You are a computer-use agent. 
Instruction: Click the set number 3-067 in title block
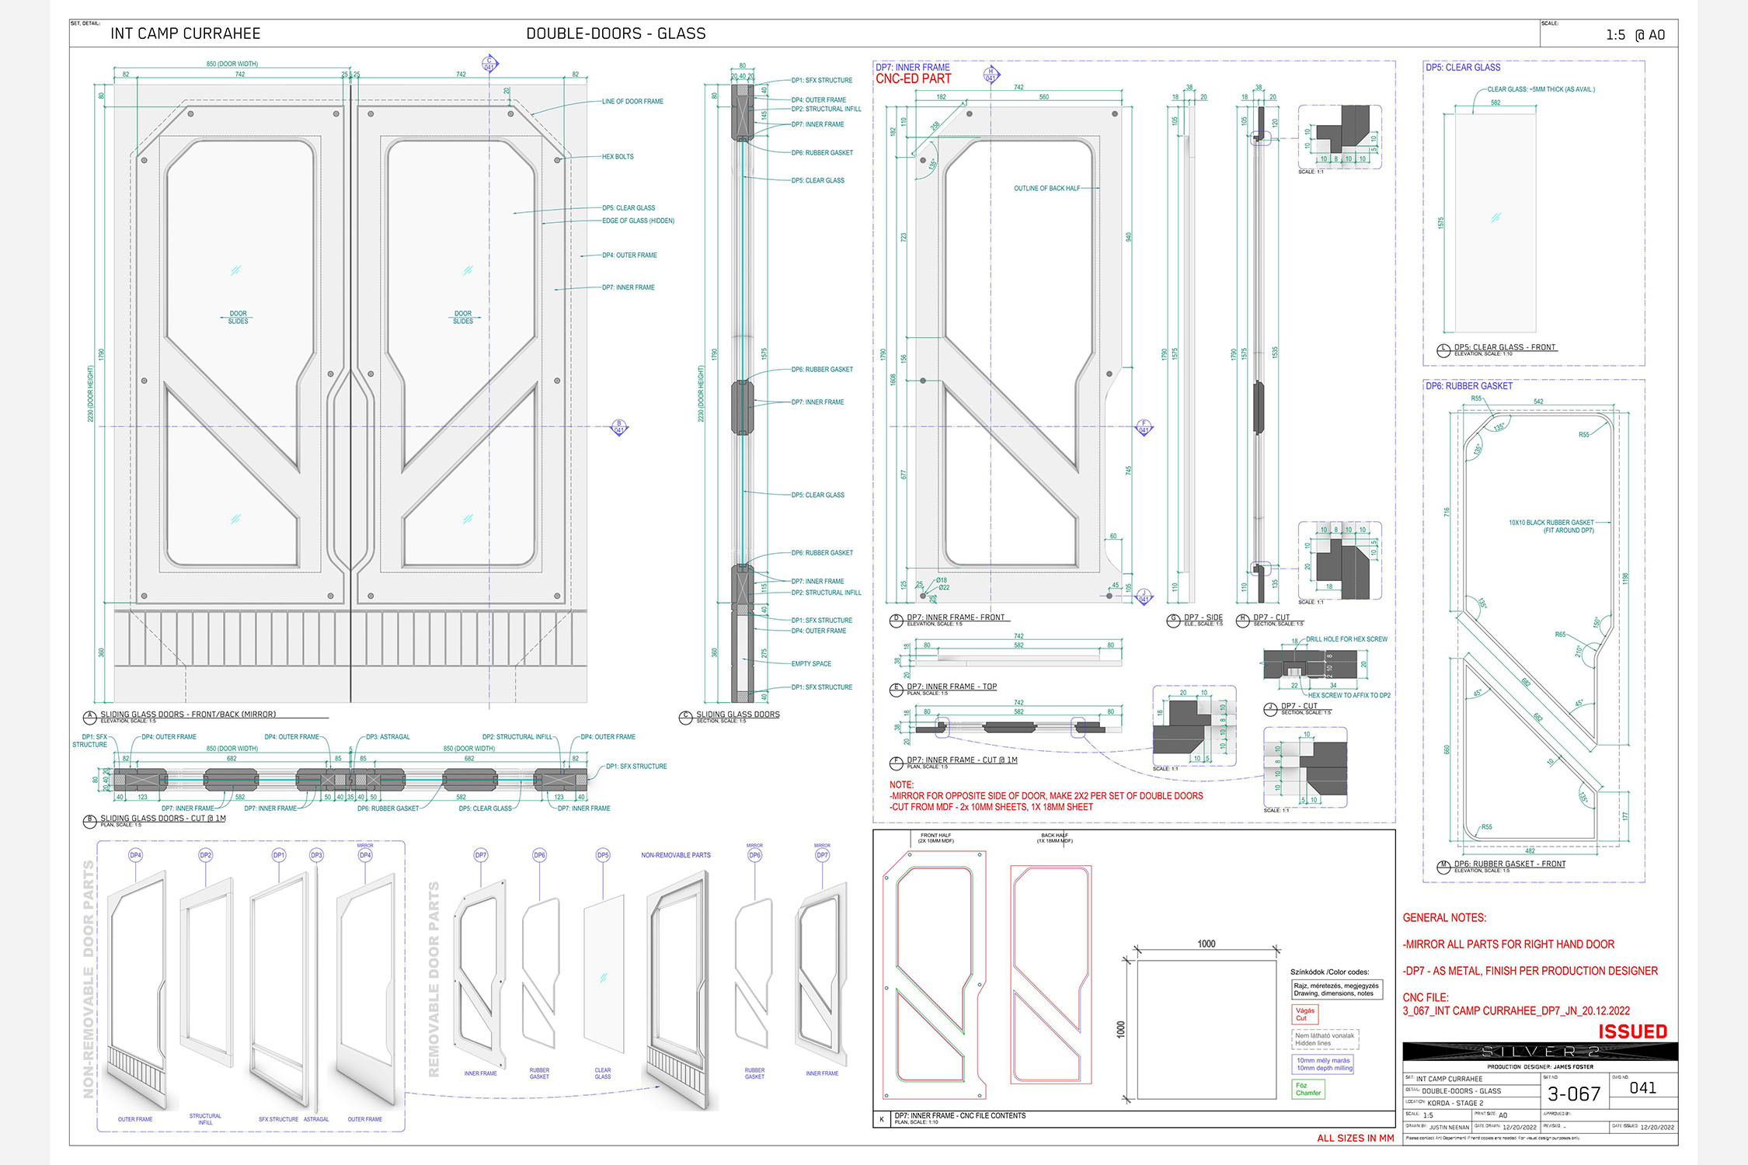(1574, 1094)
